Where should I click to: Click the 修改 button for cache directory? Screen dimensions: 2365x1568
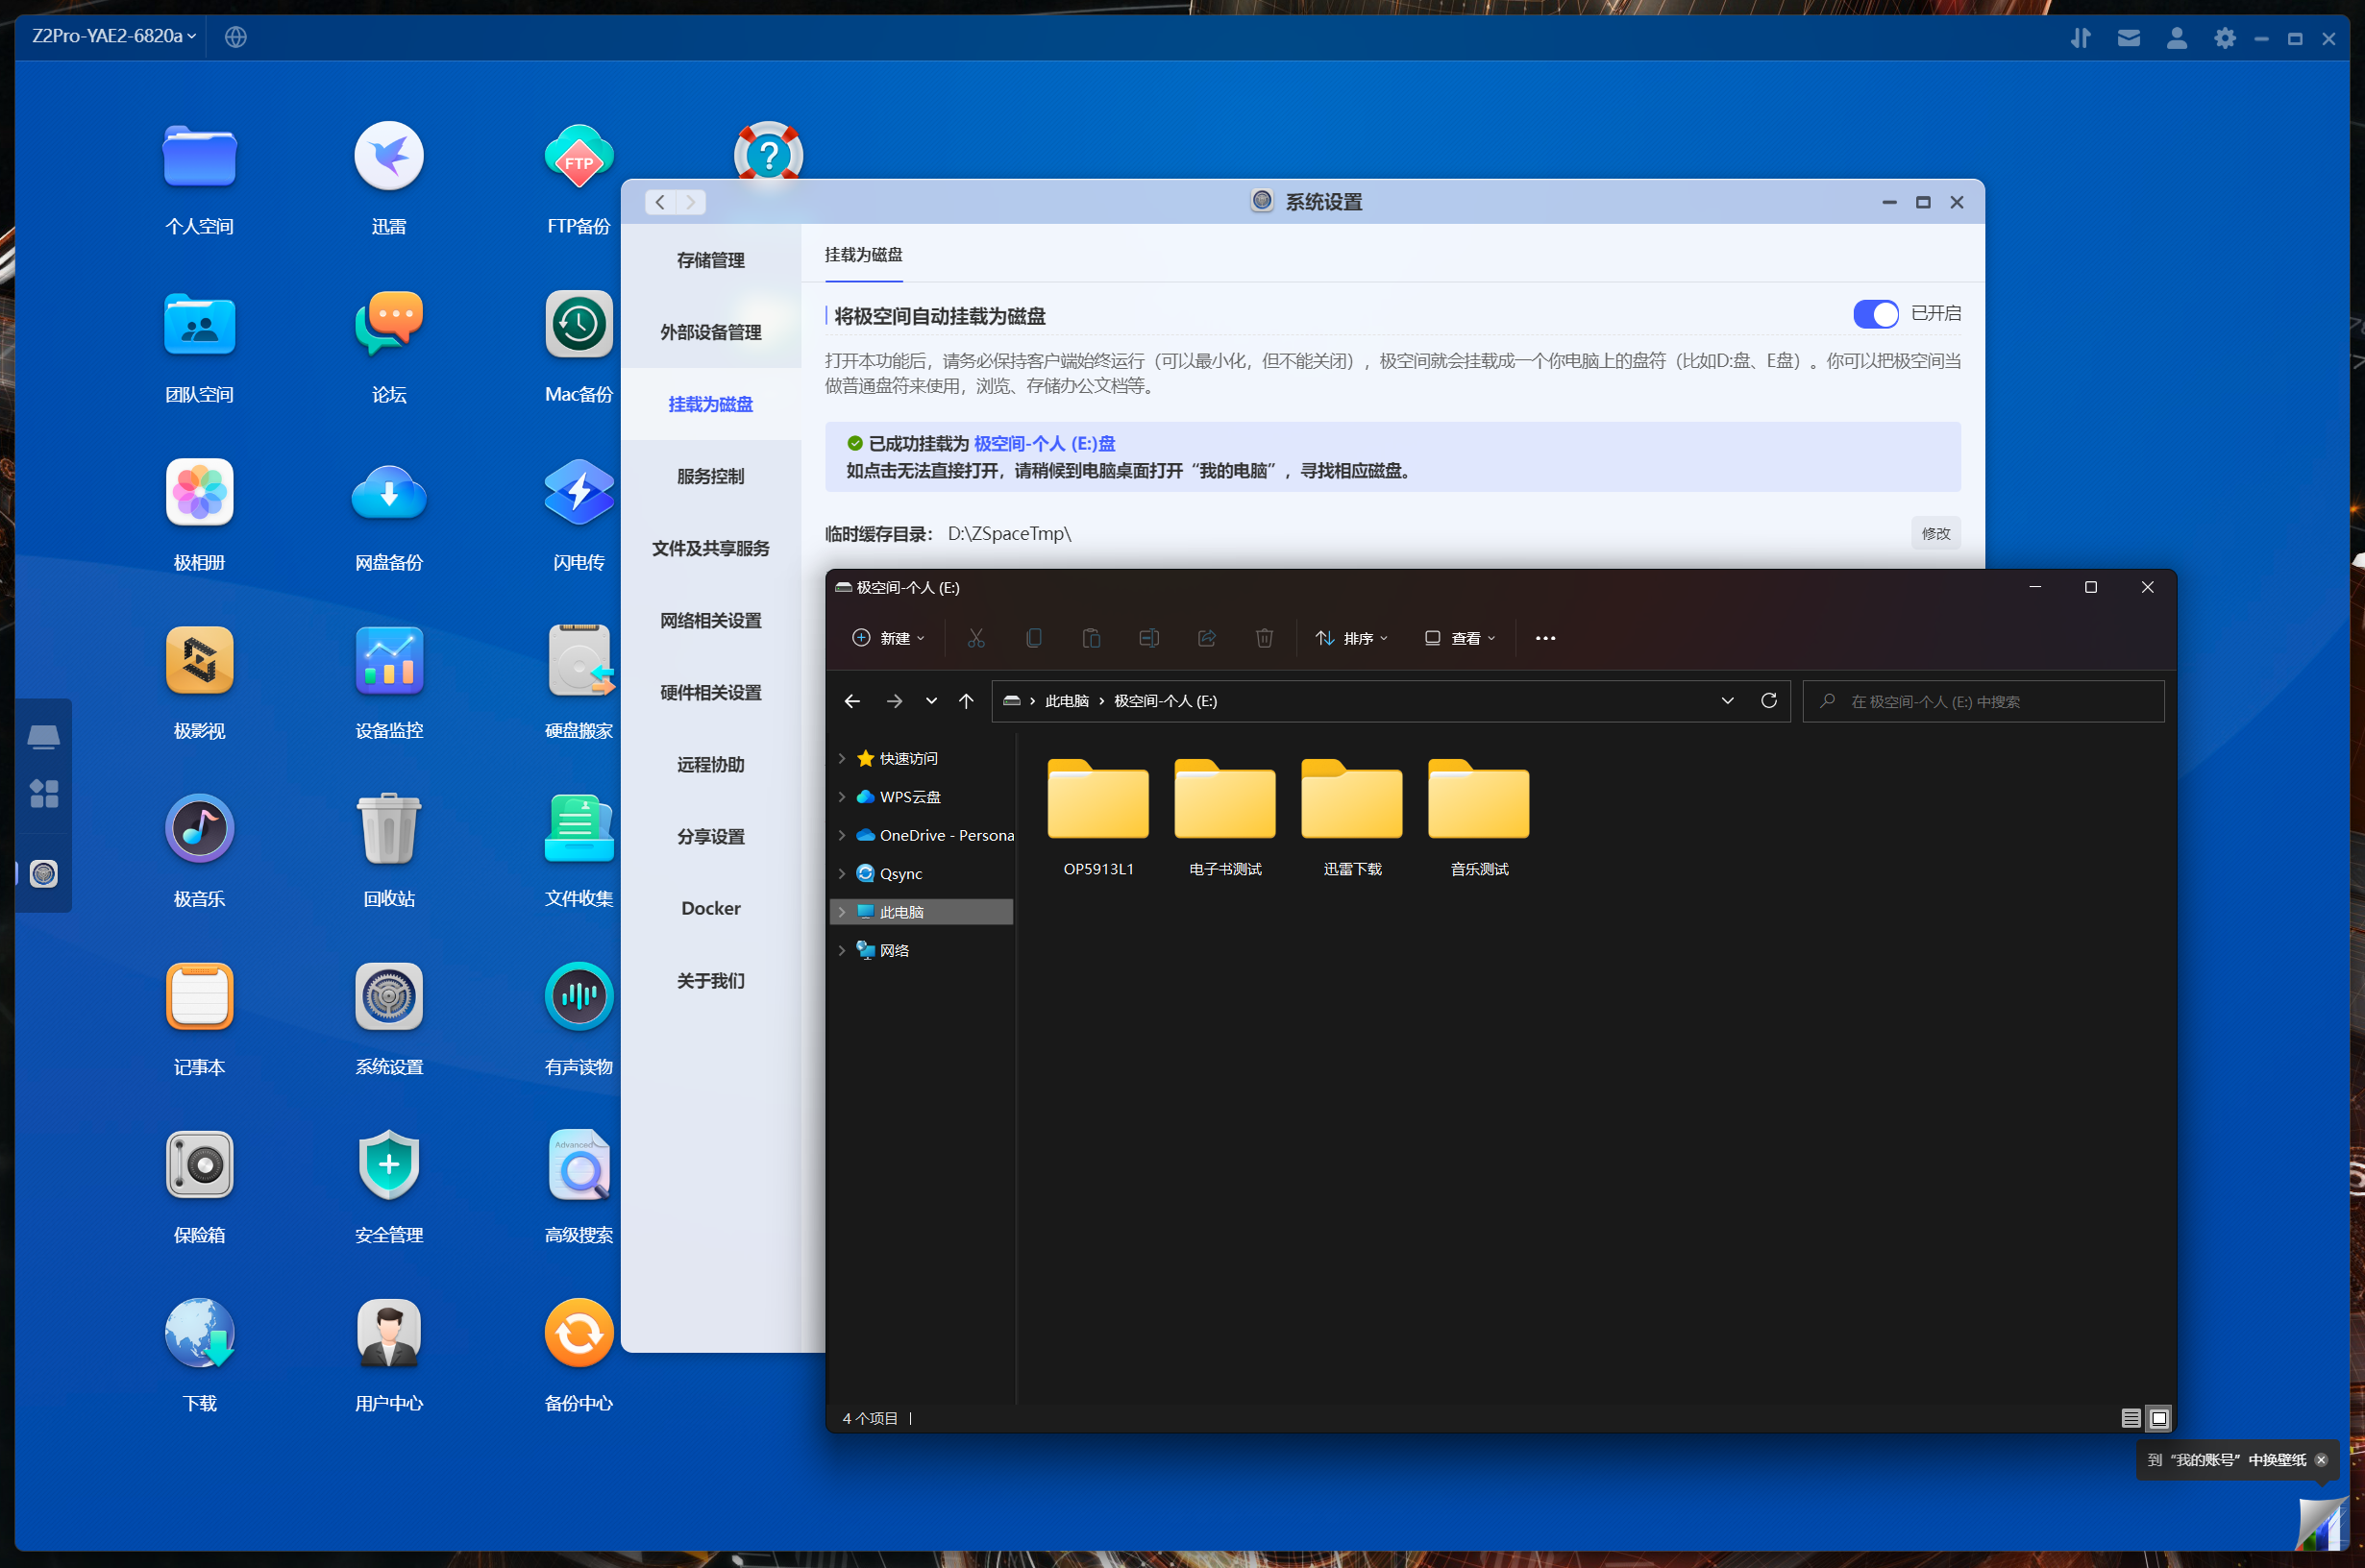coord(1935,533)
